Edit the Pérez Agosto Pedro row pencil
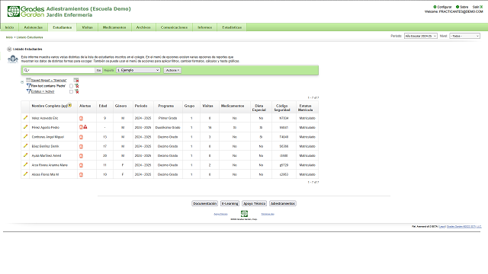The height and width of the screenshot is (274, 488). tap(25, 127)
